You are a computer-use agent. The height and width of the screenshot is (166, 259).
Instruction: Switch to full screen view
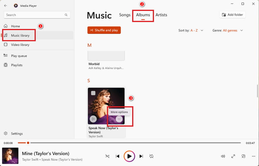233,156
